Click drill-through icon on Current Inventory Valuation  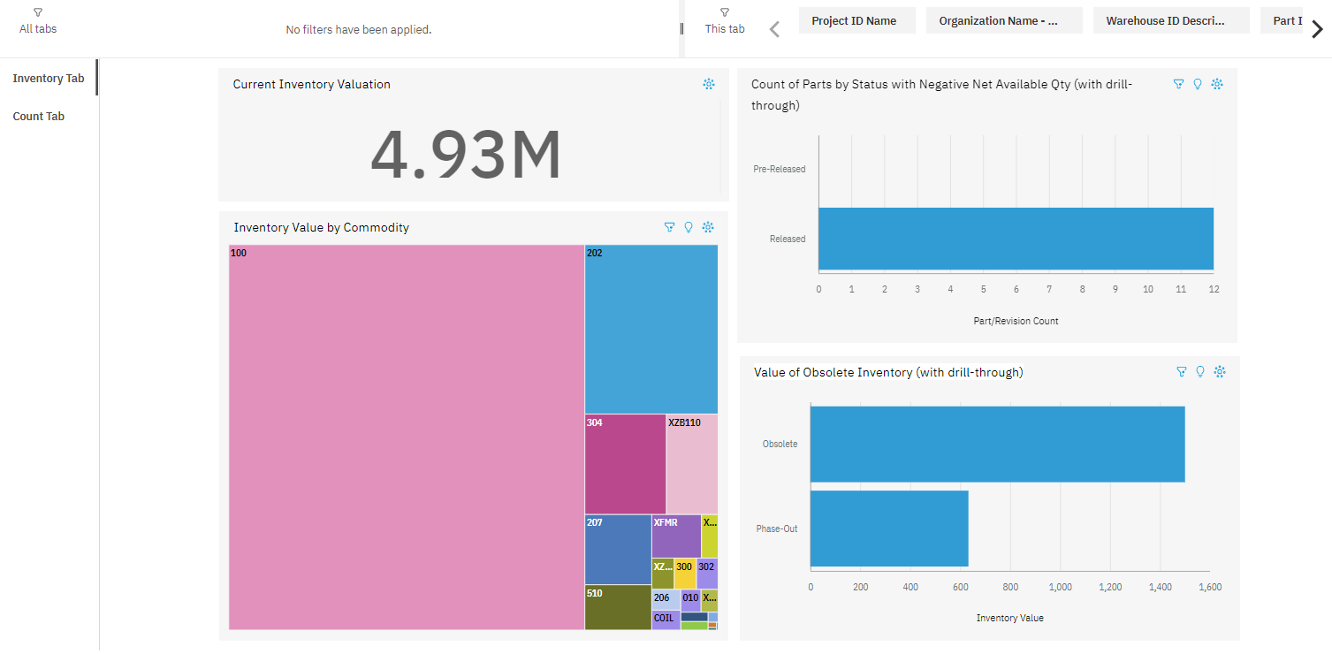[x=709, y=84]
